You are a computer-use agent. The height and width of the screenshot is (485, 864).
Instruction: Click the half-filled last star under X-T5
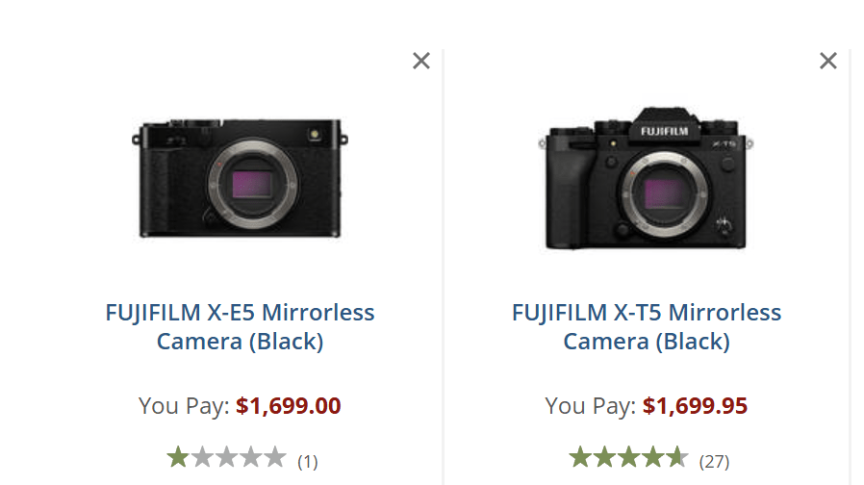(x=676, y=457)
